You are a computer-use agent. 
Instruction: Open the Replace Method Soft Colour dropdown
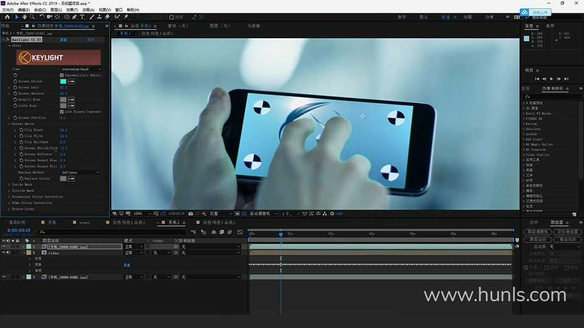point(81,173)
